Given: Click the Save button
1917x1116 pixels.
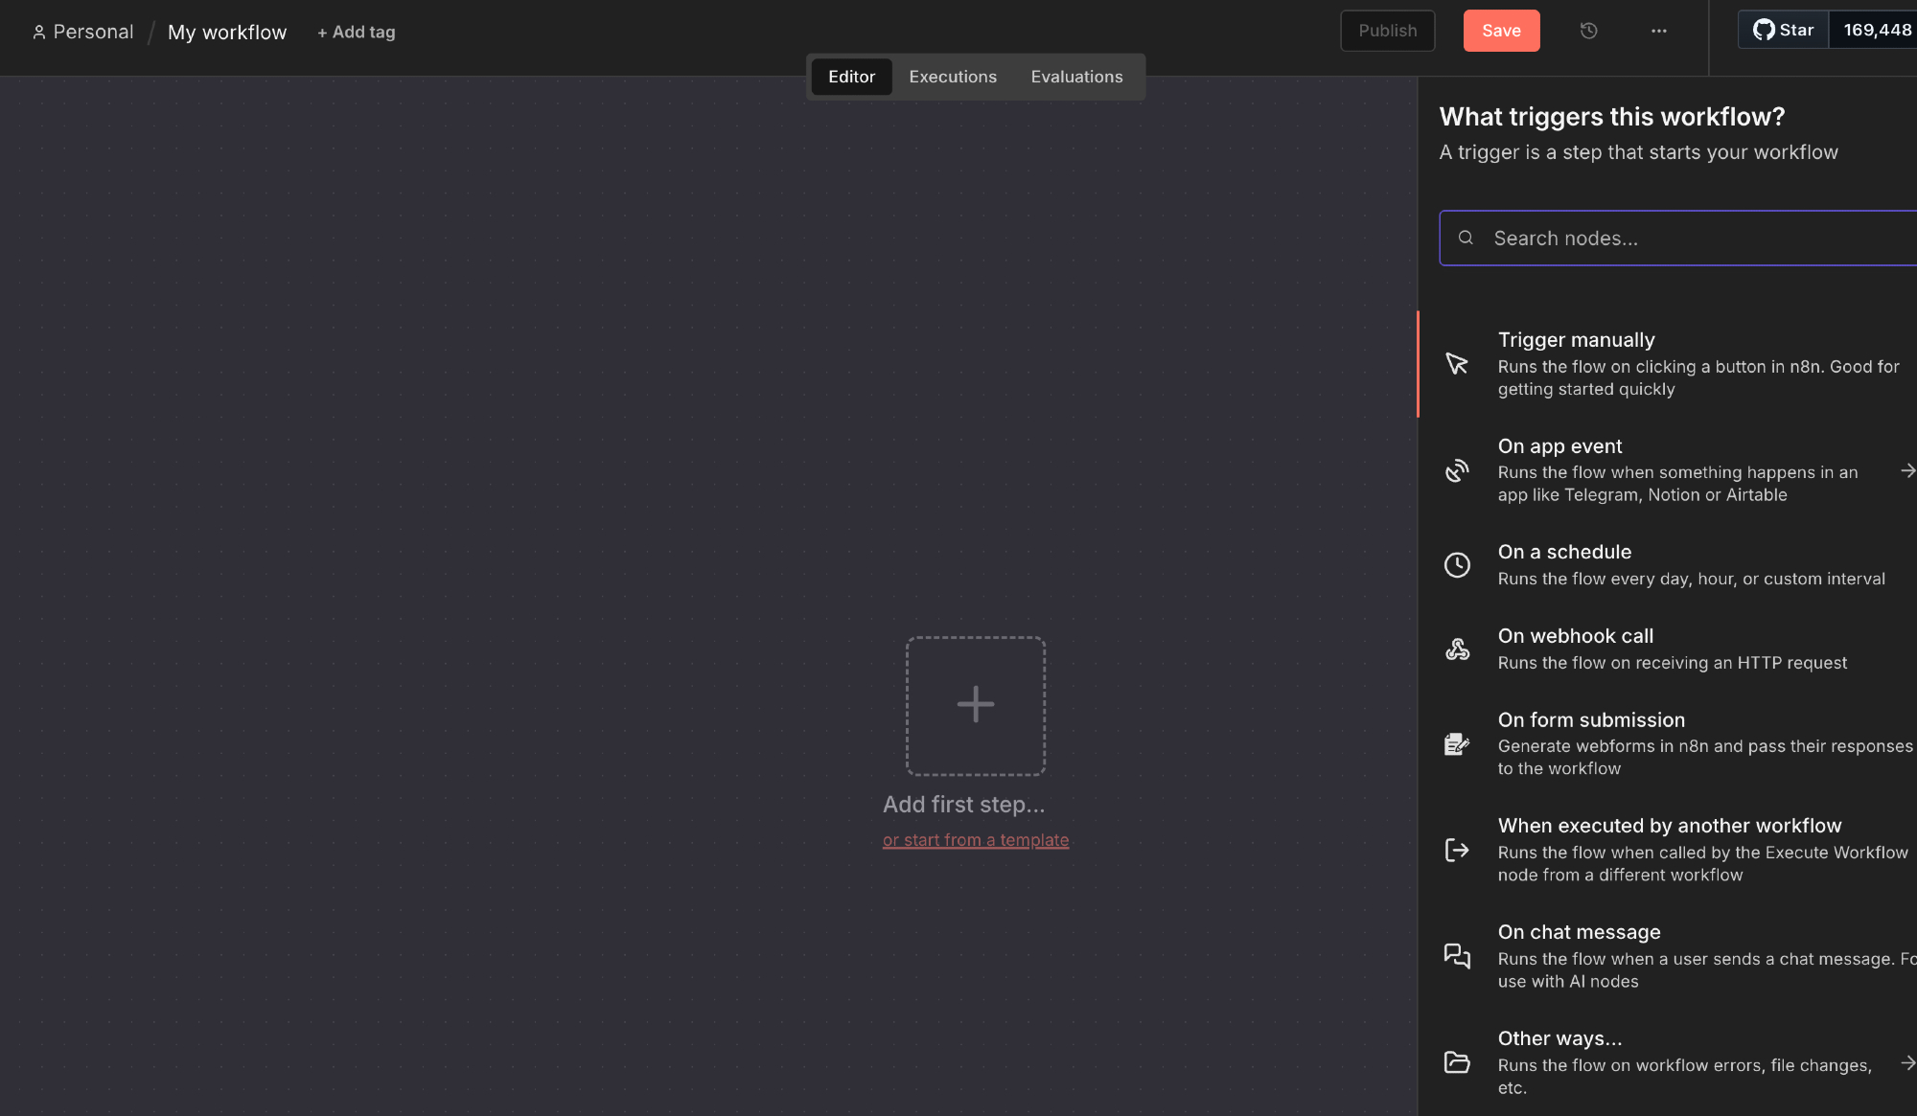Looking at the screenshot, I should (1501, 31).
